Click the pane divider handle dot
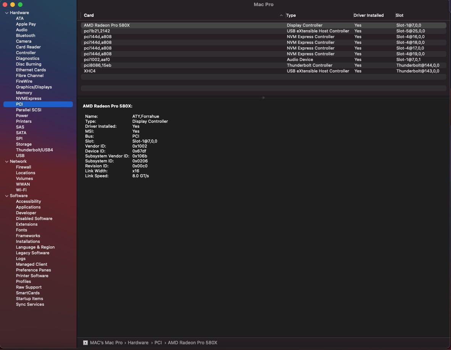This screenshot has height=350, width=451. 263,98
